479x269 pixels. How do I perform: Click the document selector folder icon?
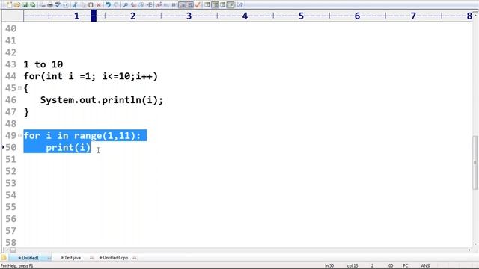4,258
